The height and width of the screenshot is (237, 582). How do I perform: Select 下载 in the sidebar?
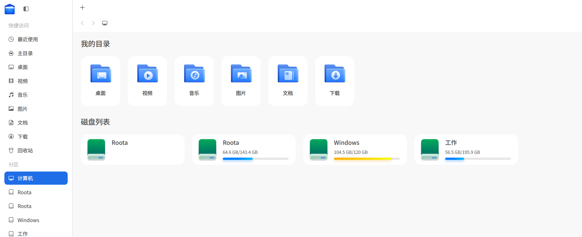[x=36, y=137]
